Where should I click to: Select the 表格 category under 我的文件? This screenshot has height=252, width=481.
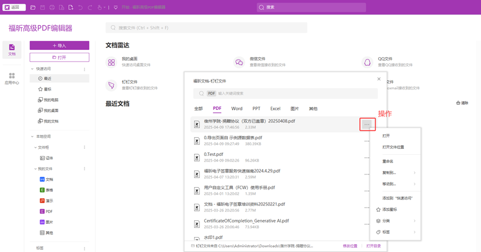tap(47, 190)
